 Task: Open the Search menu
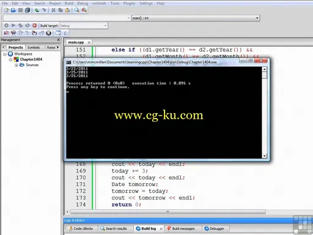[x=39, y=4]
